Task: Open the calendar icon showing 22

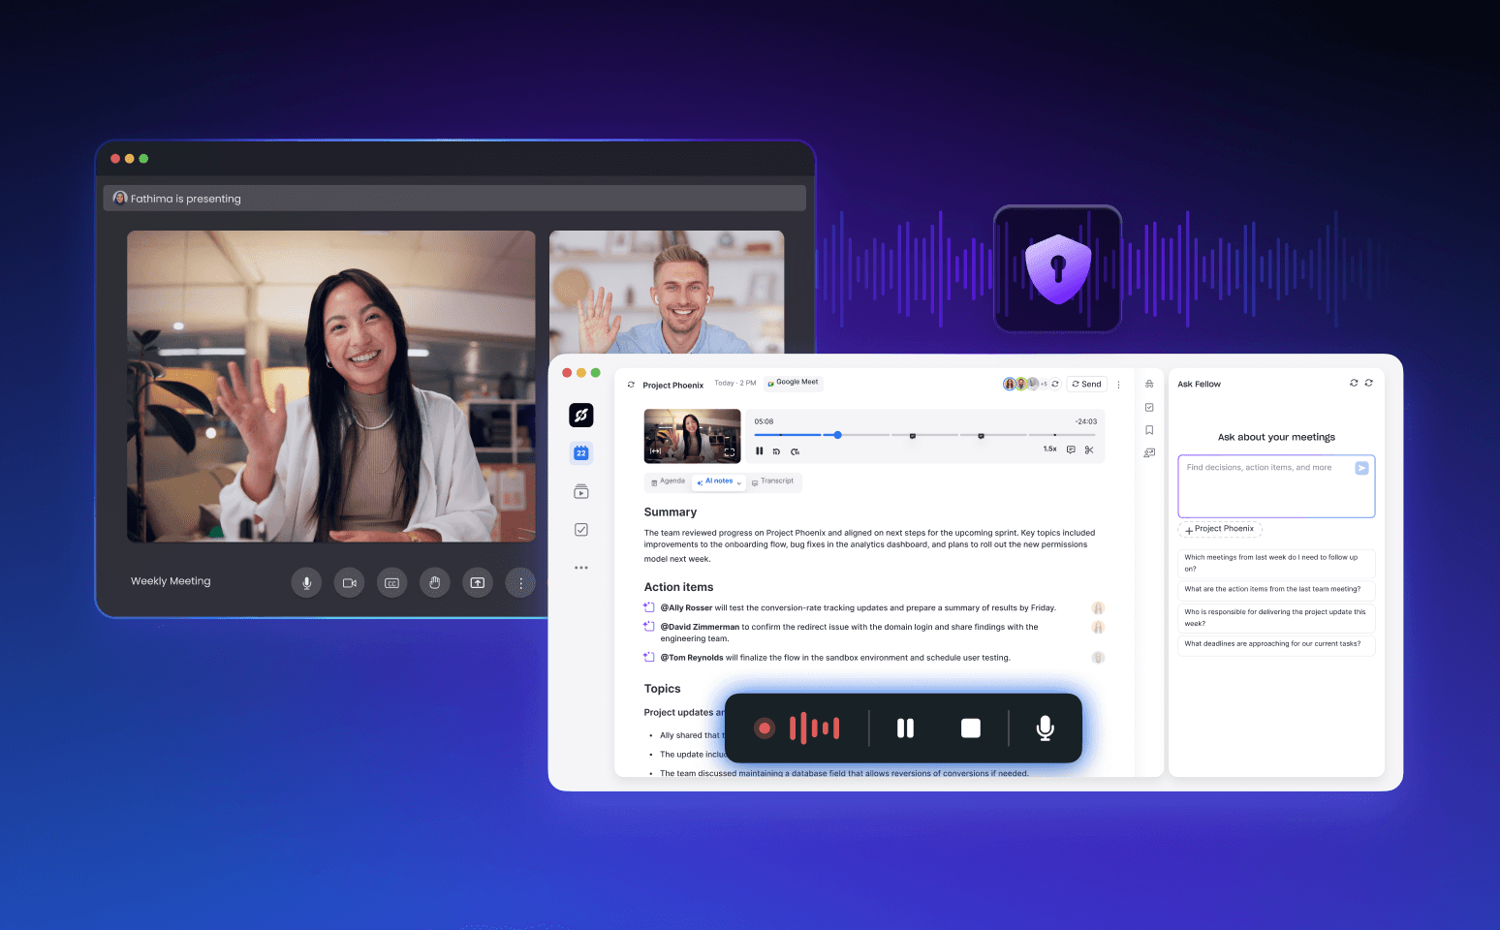Action: (581, 453)
